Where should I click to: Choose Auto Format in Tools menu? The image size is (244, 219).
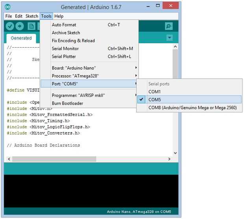[89, 25]
